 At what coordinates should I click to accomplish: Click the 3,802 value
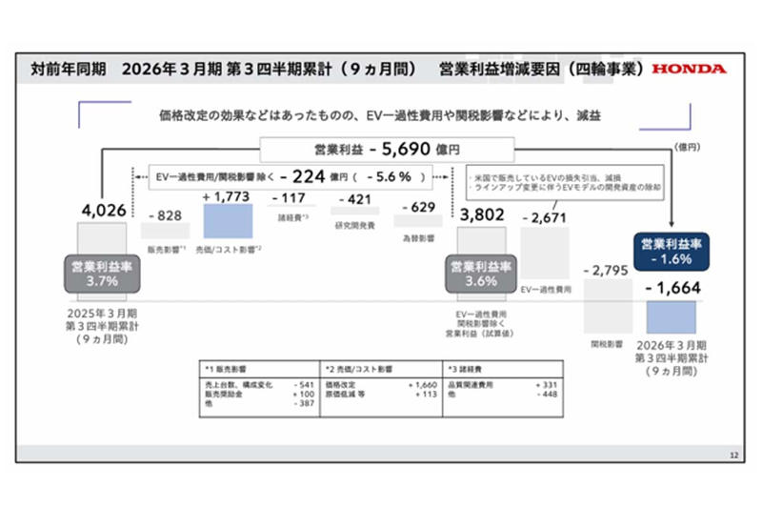tap(482, 214)
